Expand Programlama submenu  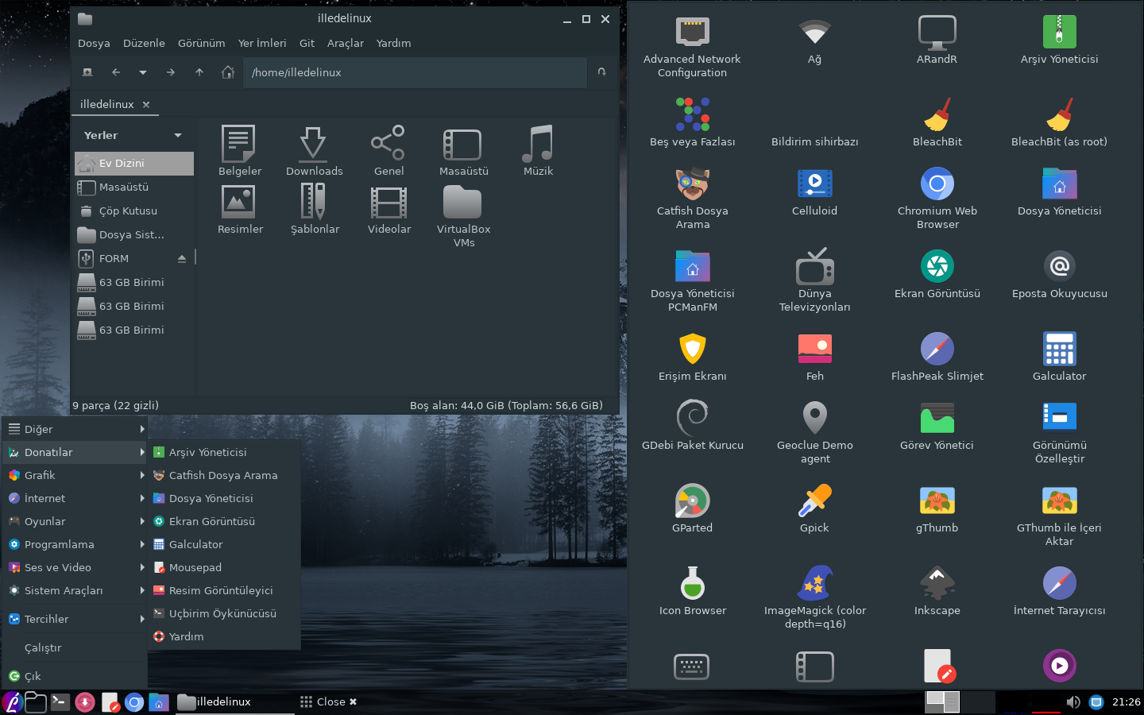coord(75,544)
